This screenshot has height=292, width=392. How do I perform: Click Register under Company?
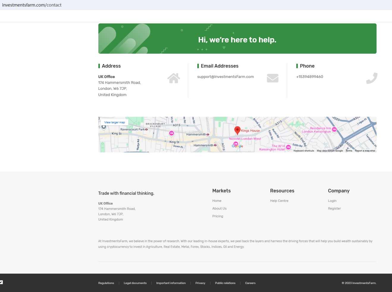point(334,209)
